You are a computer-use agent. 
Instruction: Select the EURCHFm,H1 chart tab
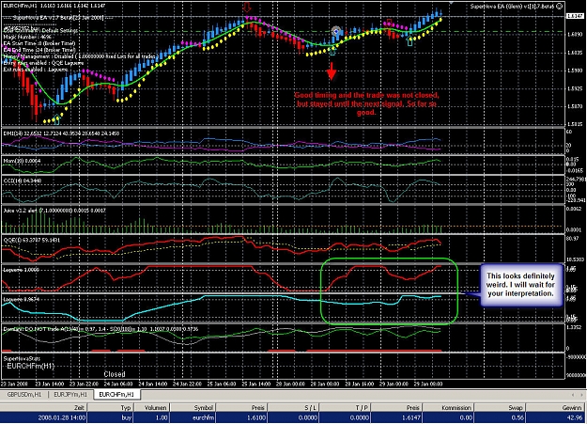(116, 394)
